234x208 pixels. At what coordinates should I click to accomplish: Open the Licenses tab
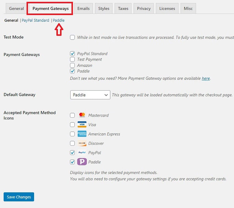[x=167, y=8]
